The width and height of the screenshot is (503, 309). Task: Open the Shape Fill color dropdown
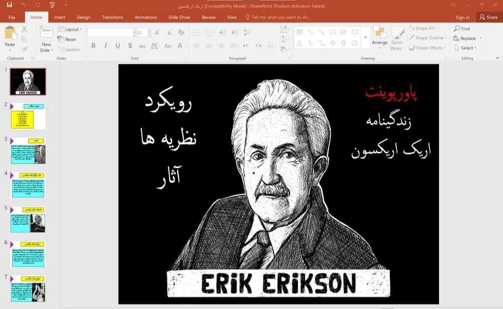pos(423,28)
